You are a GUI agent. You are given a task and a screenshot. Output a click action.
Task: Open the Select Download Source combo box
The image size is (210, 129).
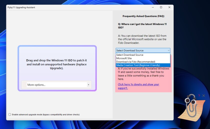[x=143, y=50]
